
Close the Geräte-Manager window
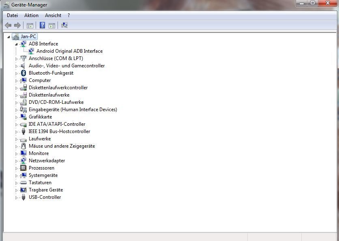[328, 3]
